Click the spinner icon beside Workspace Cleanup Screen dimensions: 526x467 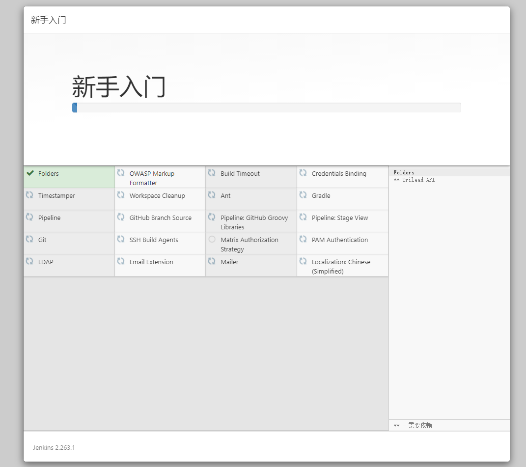click(x=121, y=195)
